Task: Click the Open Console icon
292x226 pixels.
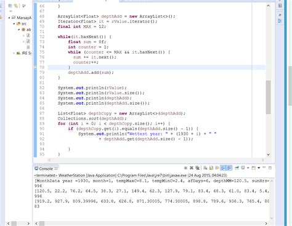Action: (x=254, y=168)
